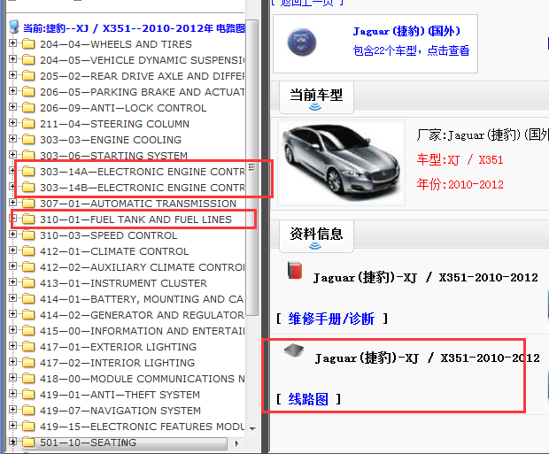Click the red book manual icon
This screenshot has height=454, width=549.
[295, 270]
